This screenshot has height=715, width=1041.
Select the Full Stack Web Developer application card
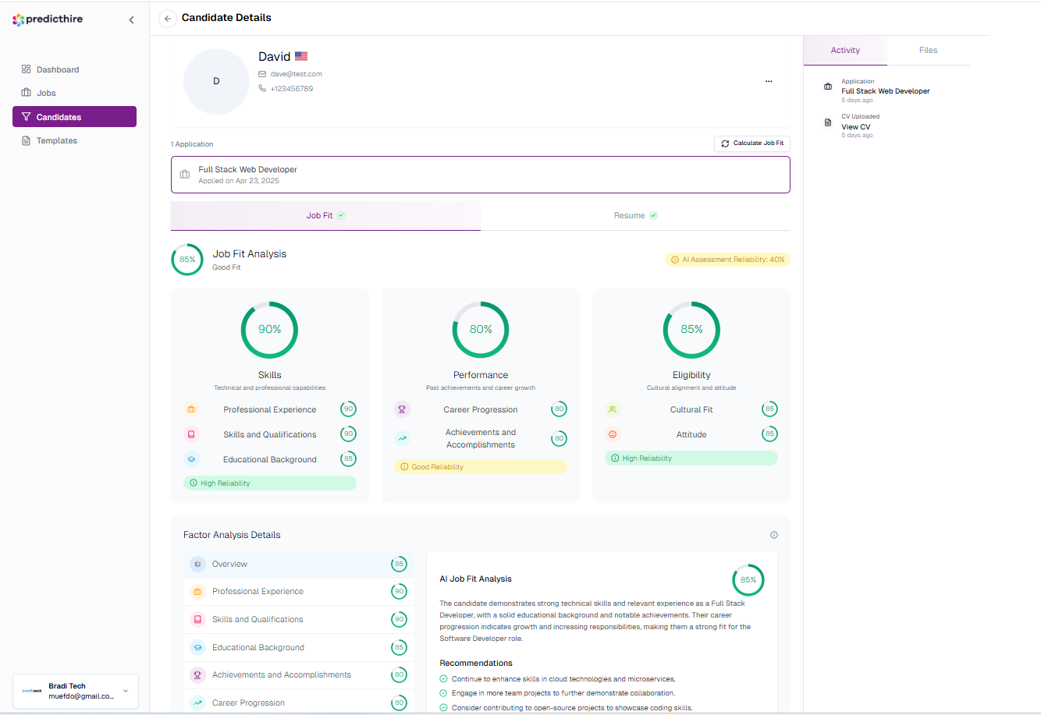tap(480, 175)
